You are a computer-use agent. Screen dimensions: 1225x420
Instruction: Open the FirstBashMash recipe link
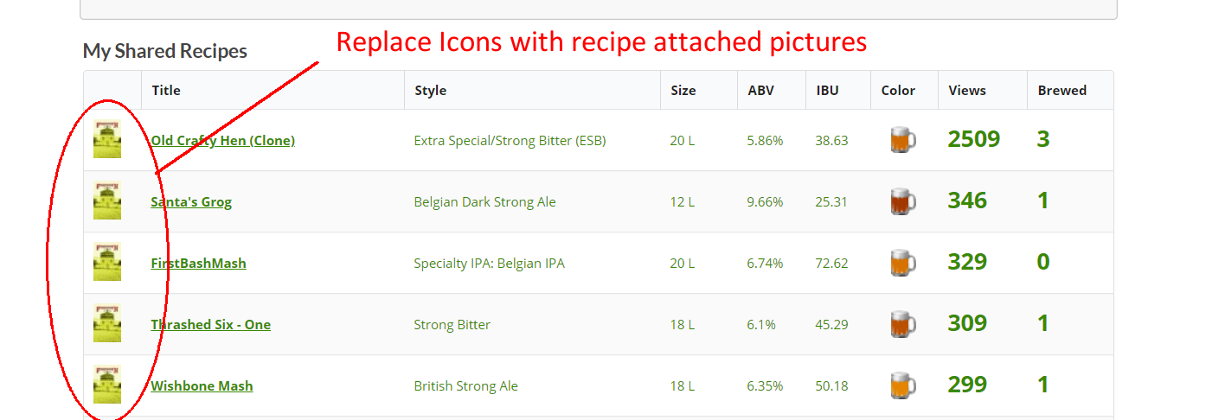click(x=198, y=263)
